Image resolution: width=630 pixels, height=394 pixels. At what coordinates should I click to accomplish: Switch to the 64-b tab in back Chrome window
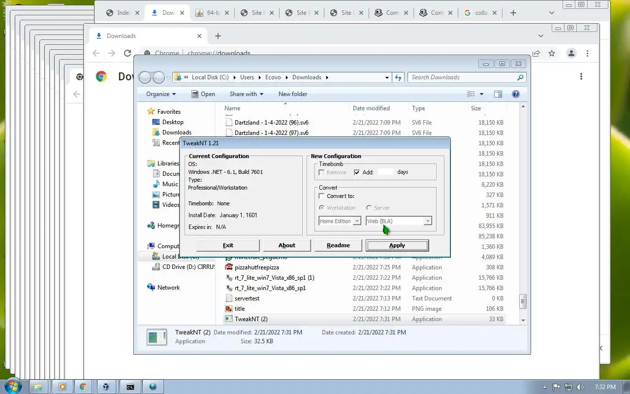pyautogui.click(x=212, y=13)
